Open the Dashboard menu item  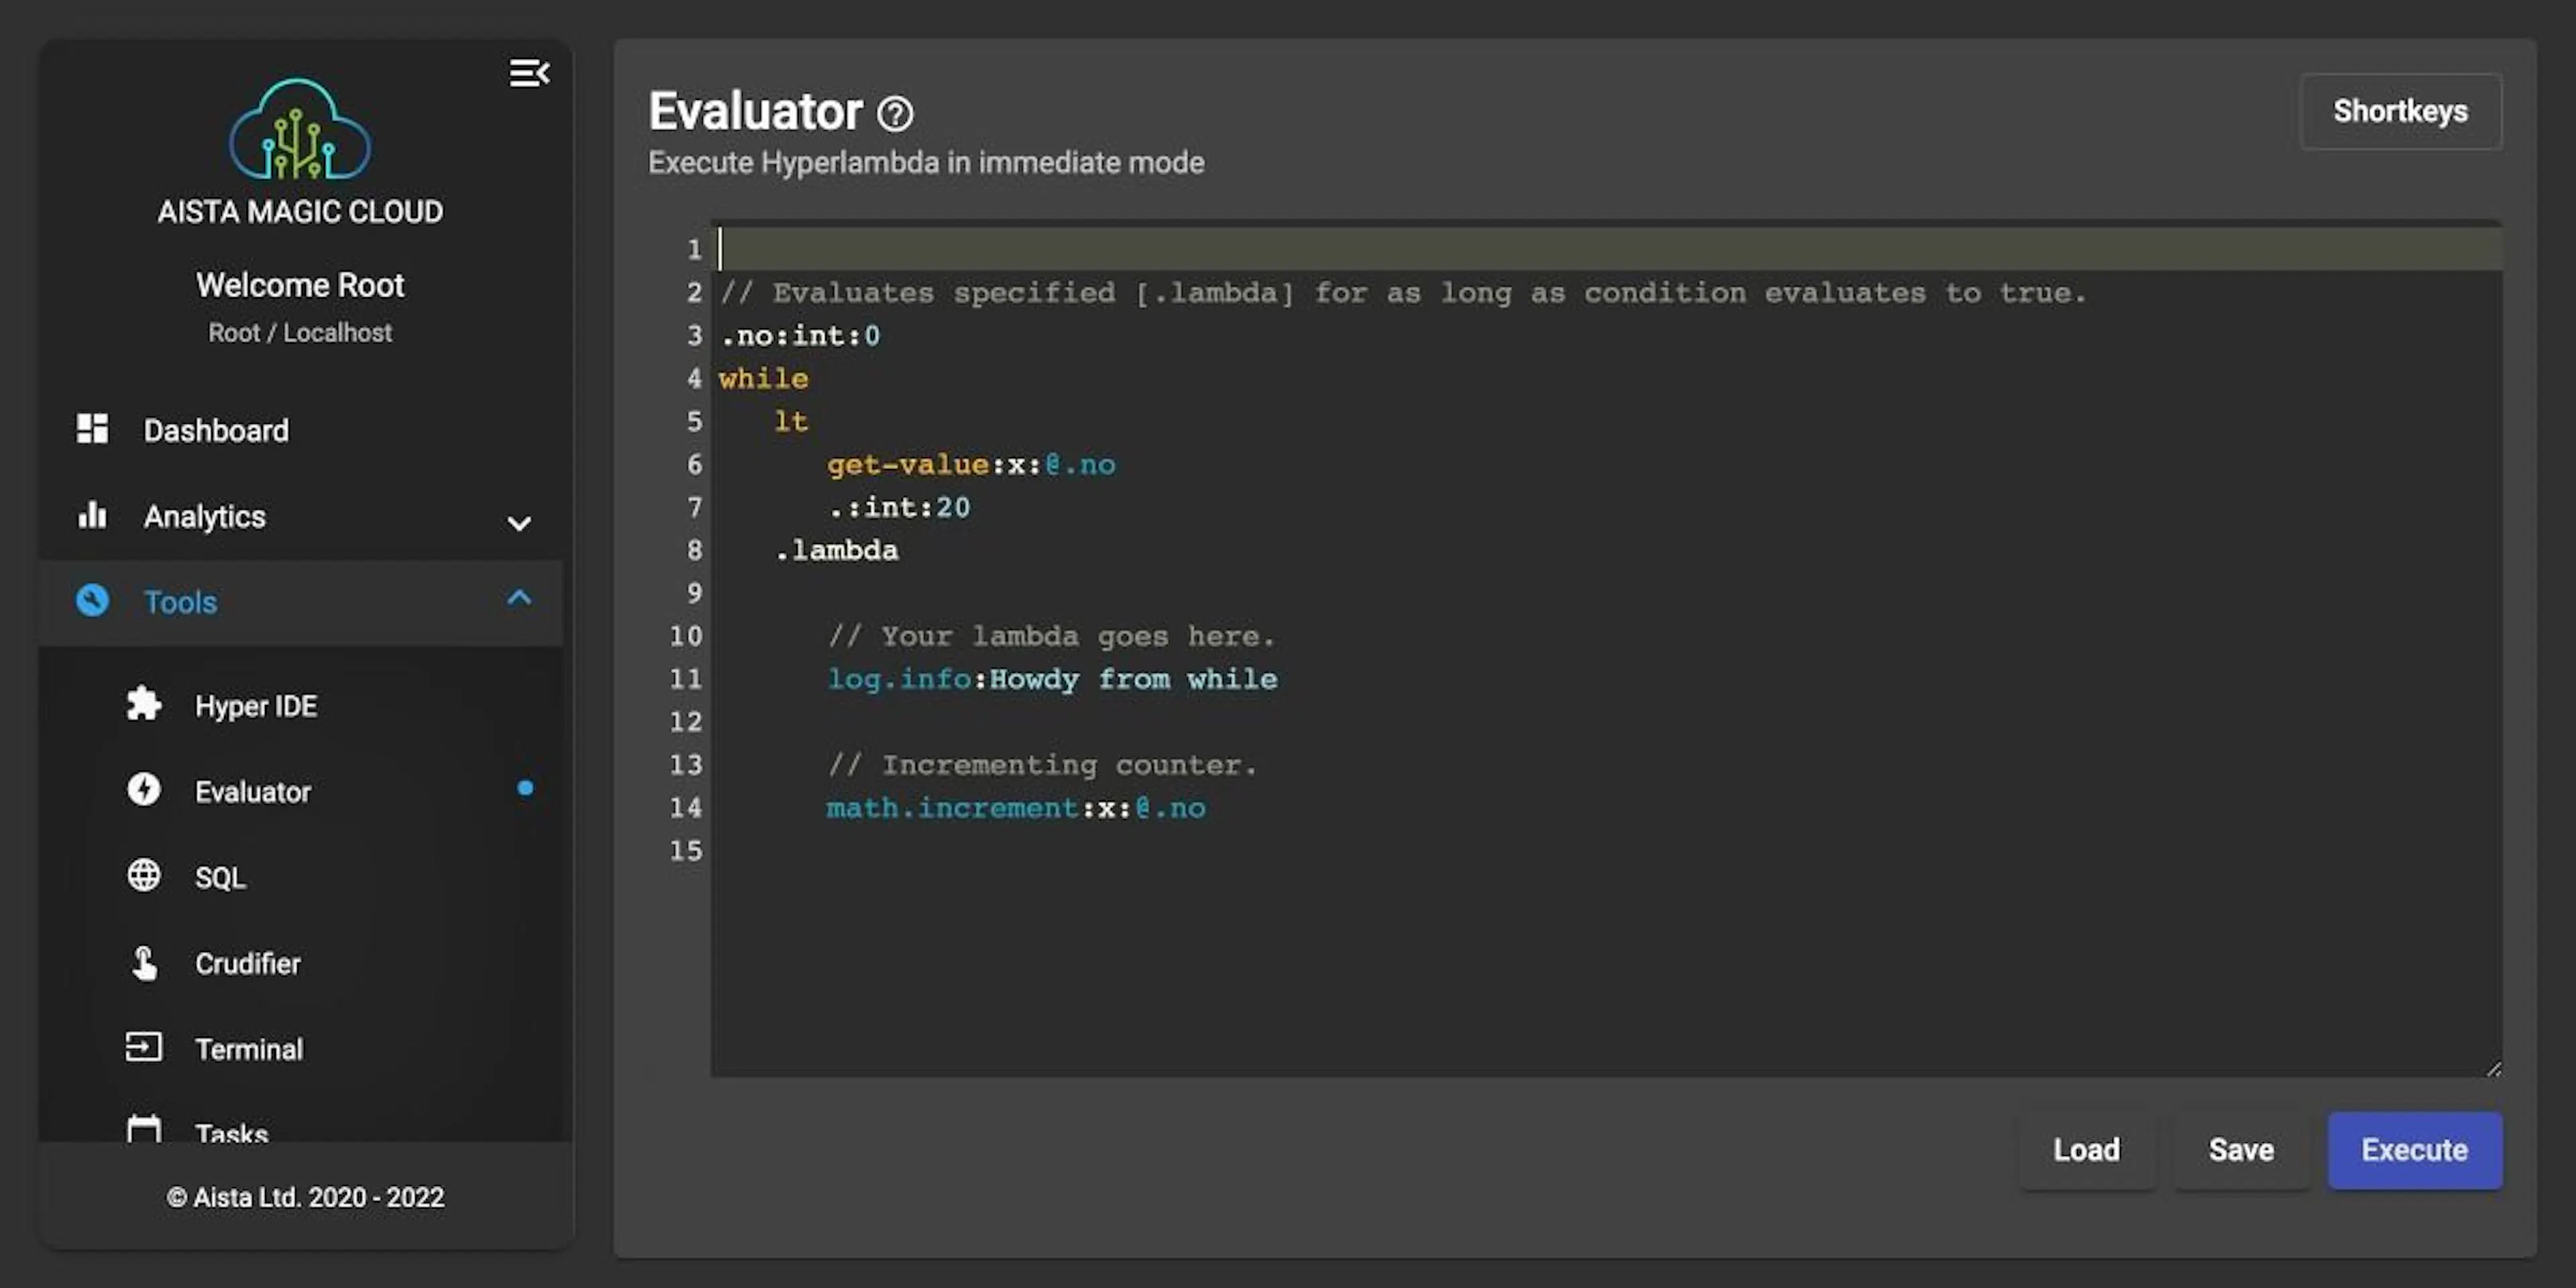pyautogui.click(x=300, y=430)
